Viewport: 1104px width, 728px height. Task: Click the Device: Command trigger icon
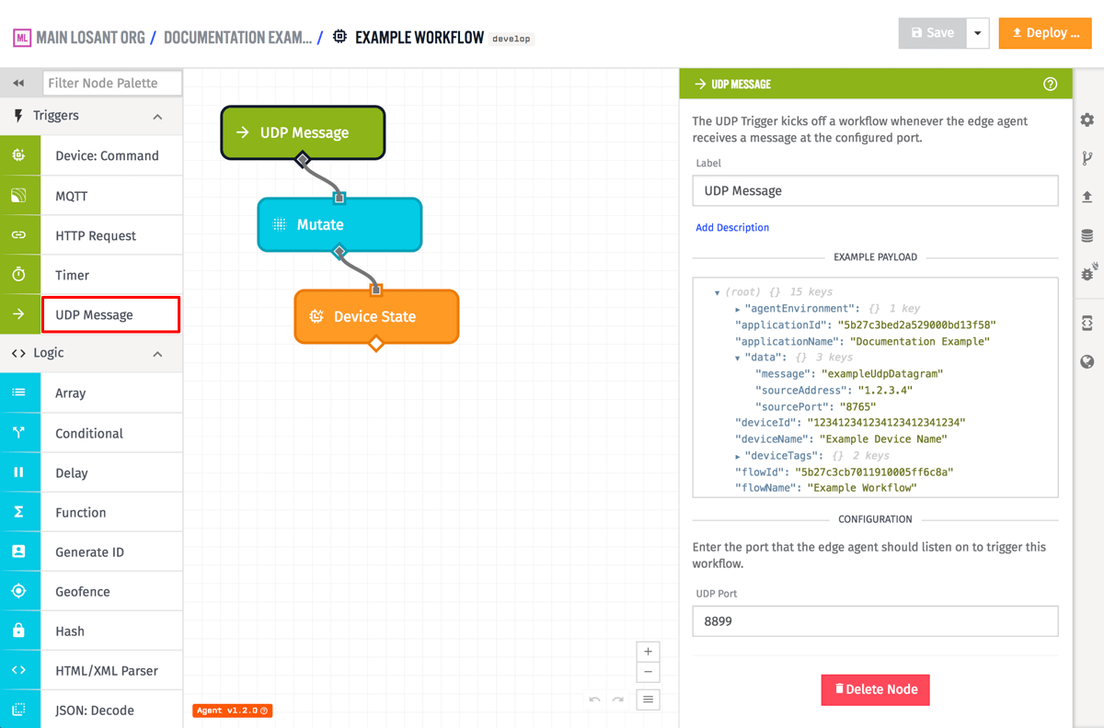point(18,155)
